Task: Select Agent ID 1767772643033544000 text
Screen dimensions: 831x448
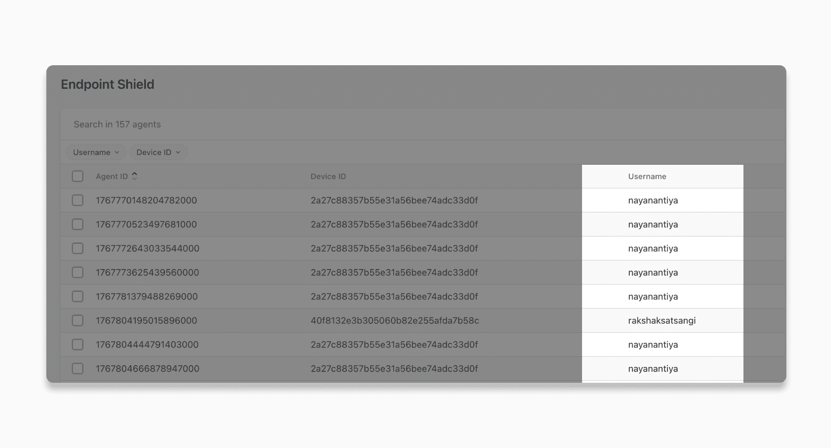Action: coord(148,248)
